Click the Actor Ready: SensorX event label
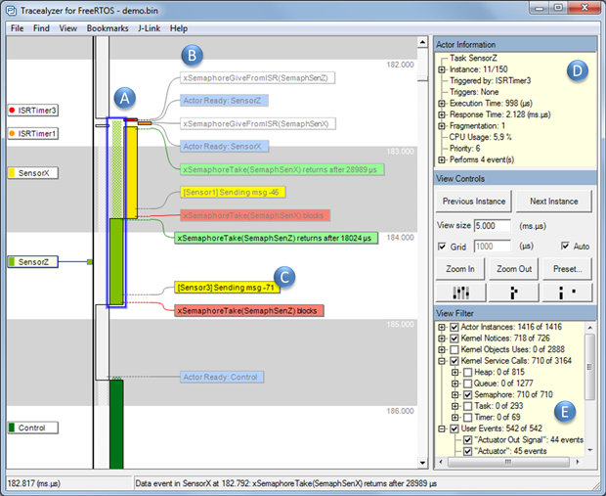The width and height of the screenshot is (606, 496). (224, 146)
